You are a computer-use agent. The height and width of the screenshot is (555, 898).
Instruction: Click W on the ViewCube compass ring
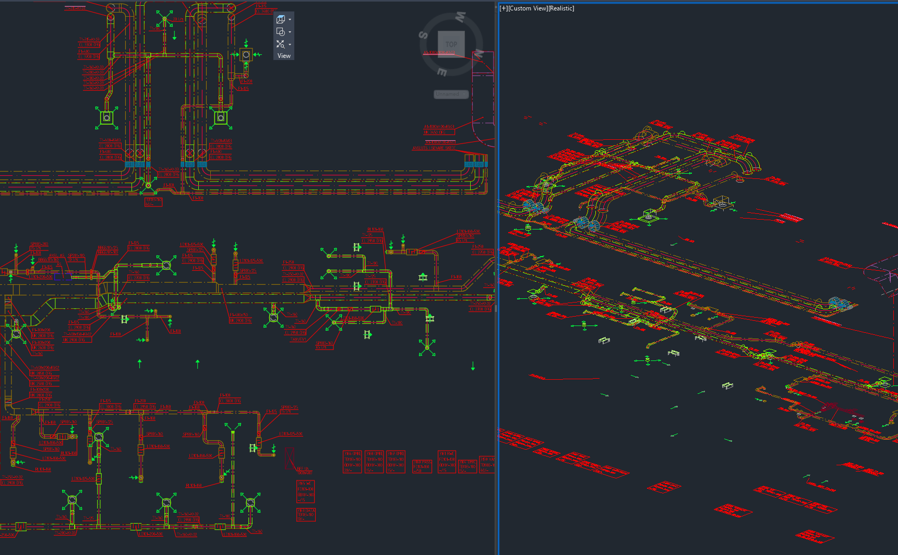click(460, 17)
